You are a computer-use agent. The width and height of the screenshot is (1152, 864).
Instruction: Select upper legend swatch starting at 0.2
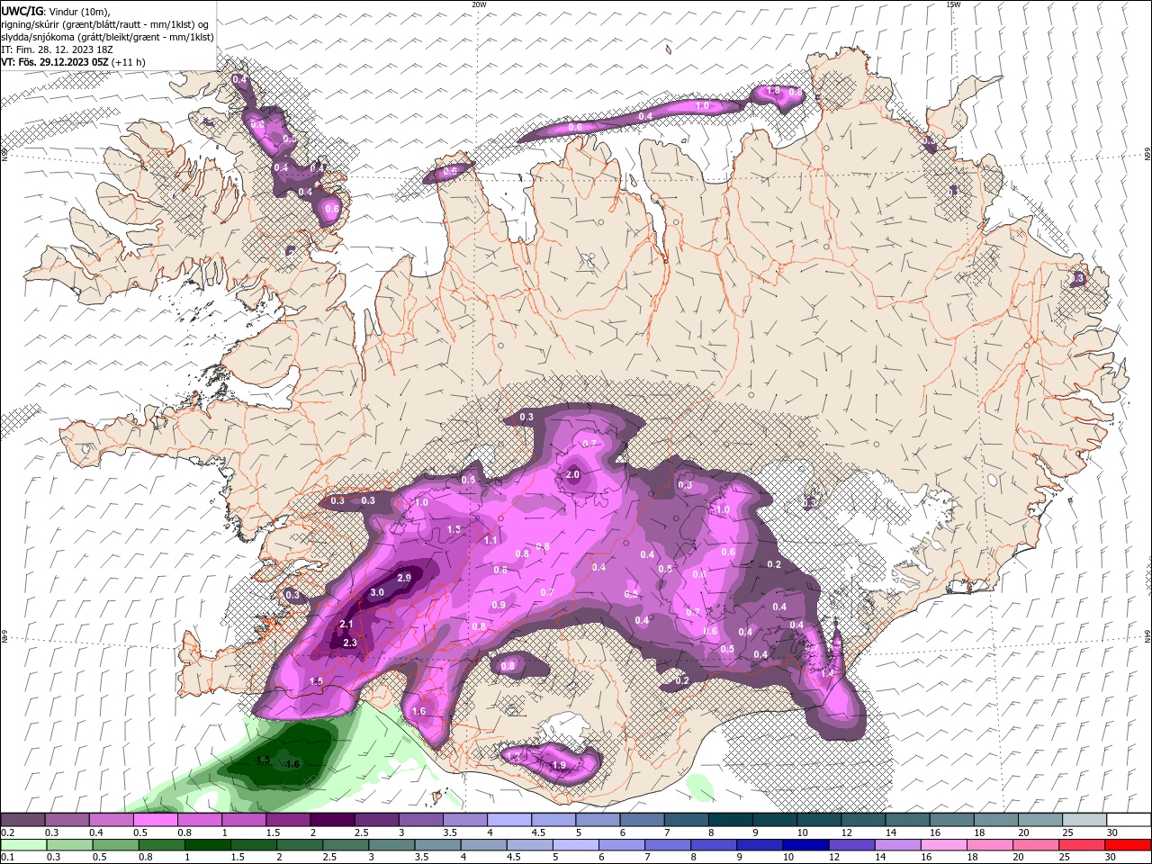(22, 820)
